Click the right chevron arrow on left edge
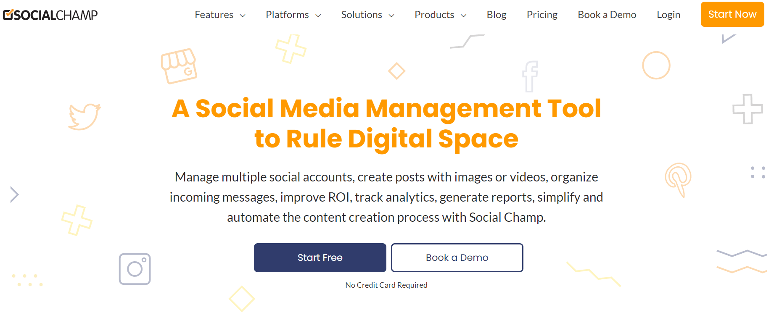 click(15, 194)
